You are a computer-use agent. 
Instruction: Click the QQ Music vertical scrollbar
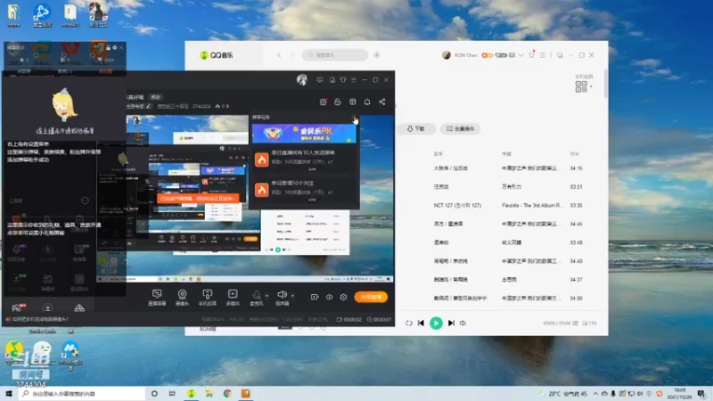606,84
